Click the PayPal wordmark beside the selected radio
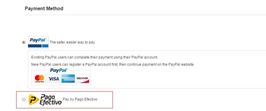Screen dimensions: 266x111 (38, 40)
